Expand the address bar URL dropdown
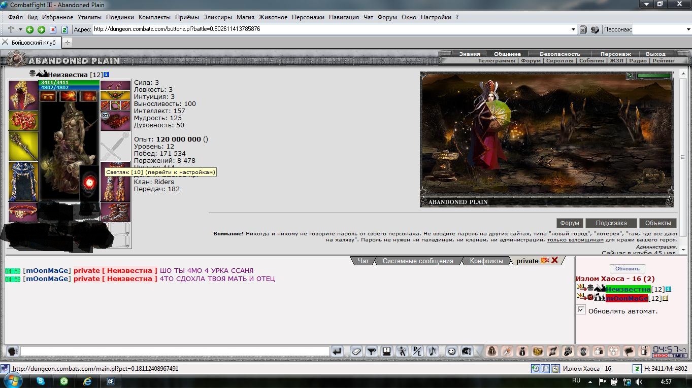 pos(574,29)
